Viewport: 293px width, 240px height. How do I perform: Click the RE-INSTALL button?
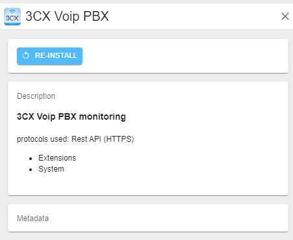pyautogui.click(x=49, y=56)
